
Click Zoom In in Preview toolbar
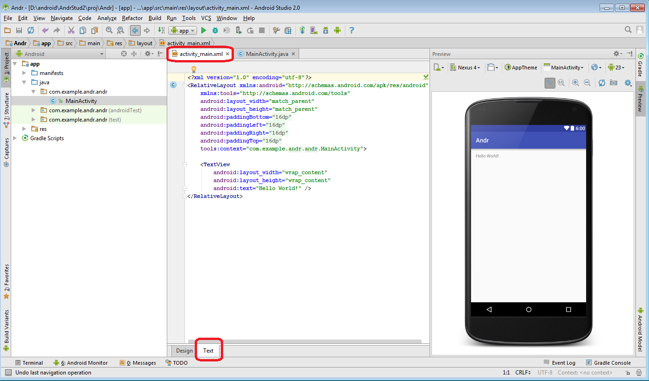(x=575, y=82)
